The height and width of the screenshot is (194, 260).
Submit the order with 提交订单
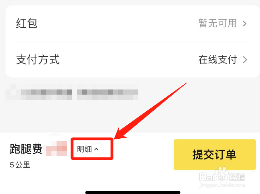click(215, 154)
